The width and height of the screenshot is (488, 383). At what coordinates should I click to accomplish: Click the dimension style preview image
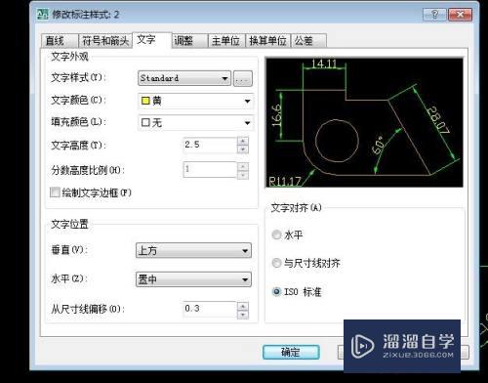tap(364, 122)
